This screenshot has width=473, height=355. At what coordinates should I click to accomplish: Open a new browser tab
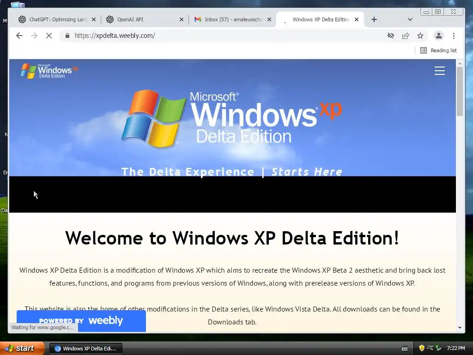tap(374, 19)
